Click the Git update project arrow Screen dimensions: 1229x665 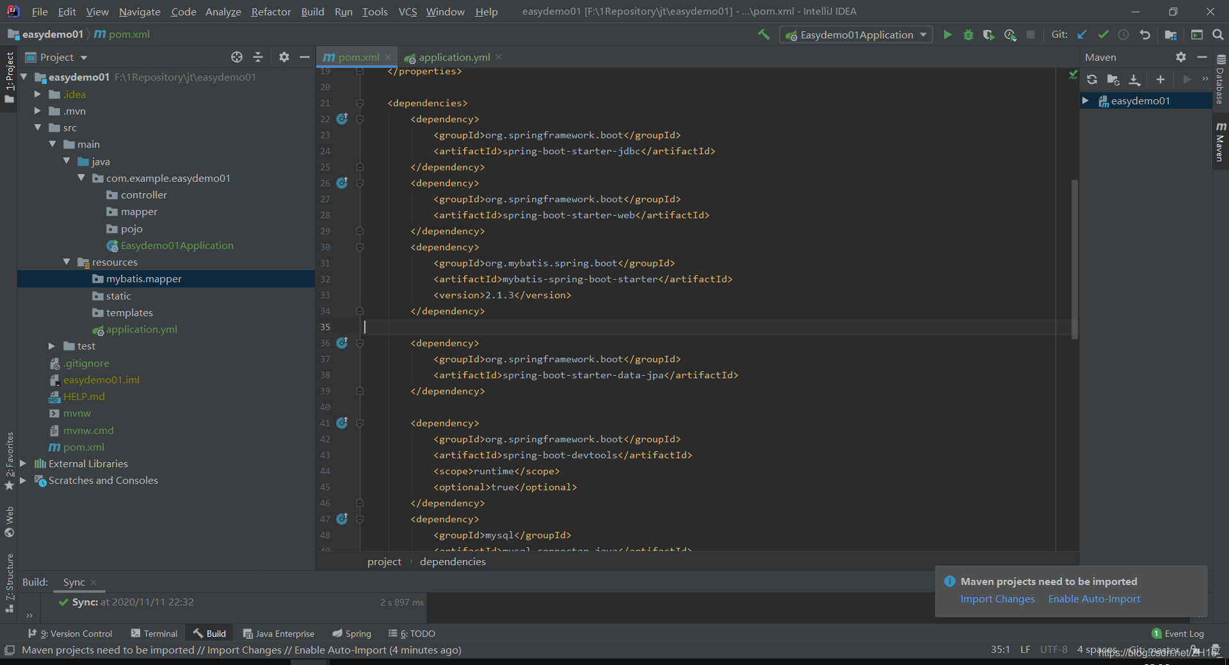tap(1082, 35)
